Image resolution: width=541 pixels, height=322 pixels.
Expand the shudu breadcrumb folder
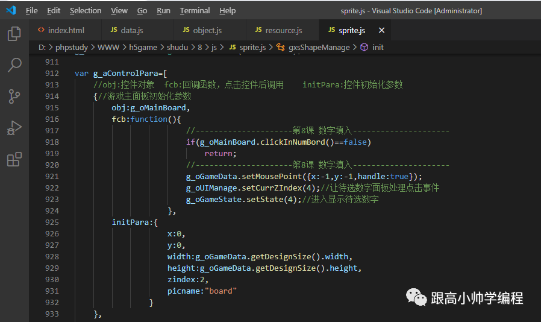(x=177, y=47)
